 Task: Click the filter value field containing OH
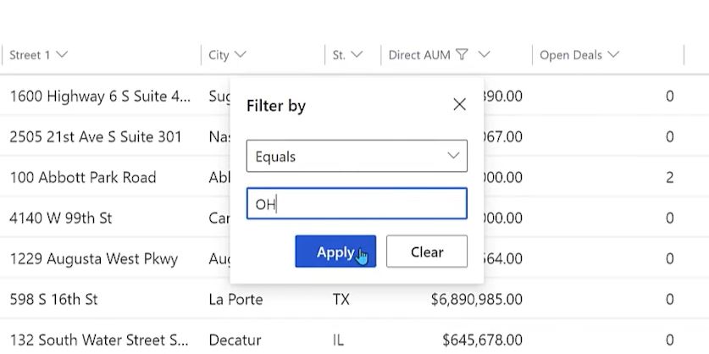[x=357, y=204]
